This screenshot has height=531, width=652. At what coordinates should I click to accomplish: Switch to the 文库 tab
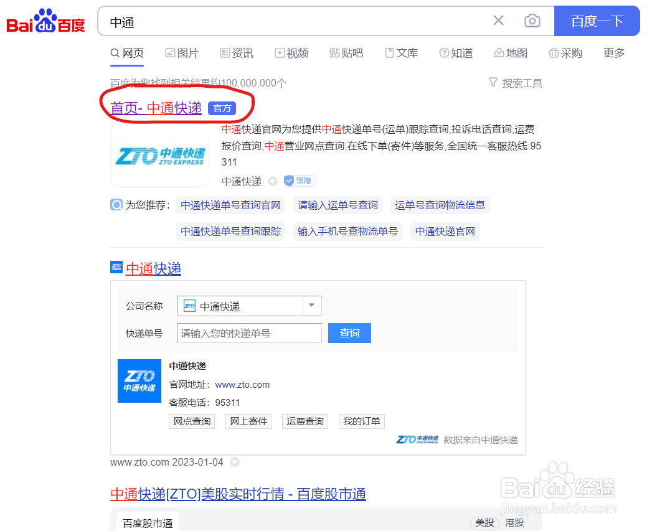[401, 54]
